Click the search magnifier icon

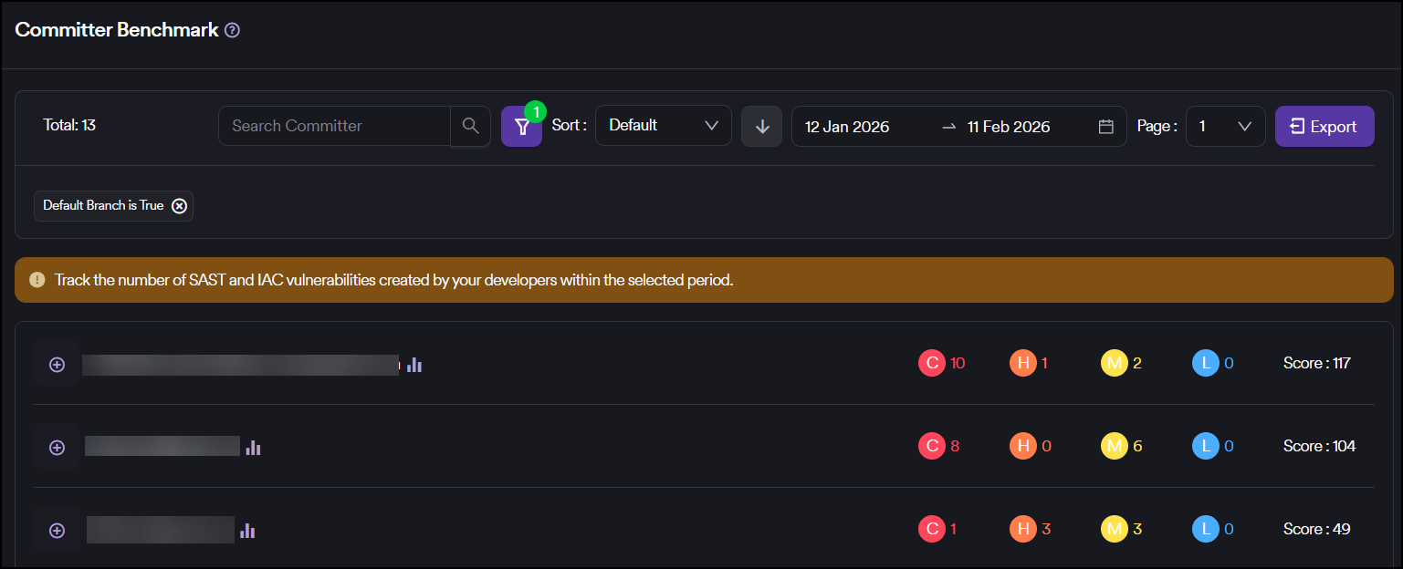coord(470,126)
